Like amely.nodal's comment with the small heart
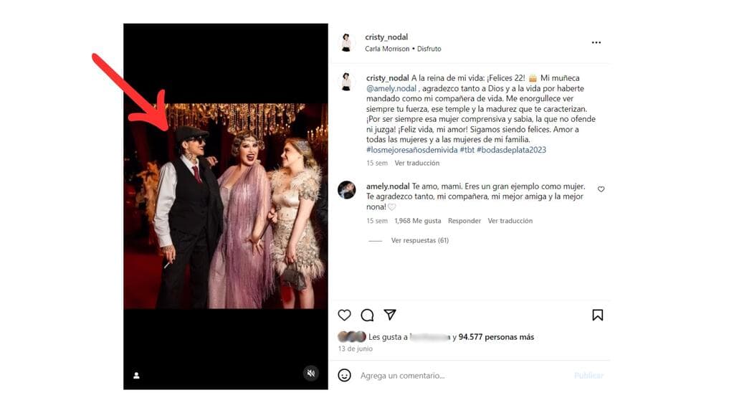The width and height of the screenshot is (734, 413). point(601,189)
